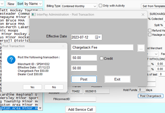Open the Billing Type Combined Monthly dropdown

click(79, 6)
